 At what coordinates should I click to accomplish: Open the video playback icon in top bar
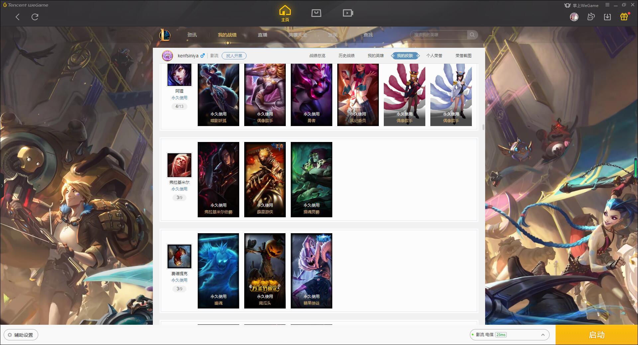point(348,13)
